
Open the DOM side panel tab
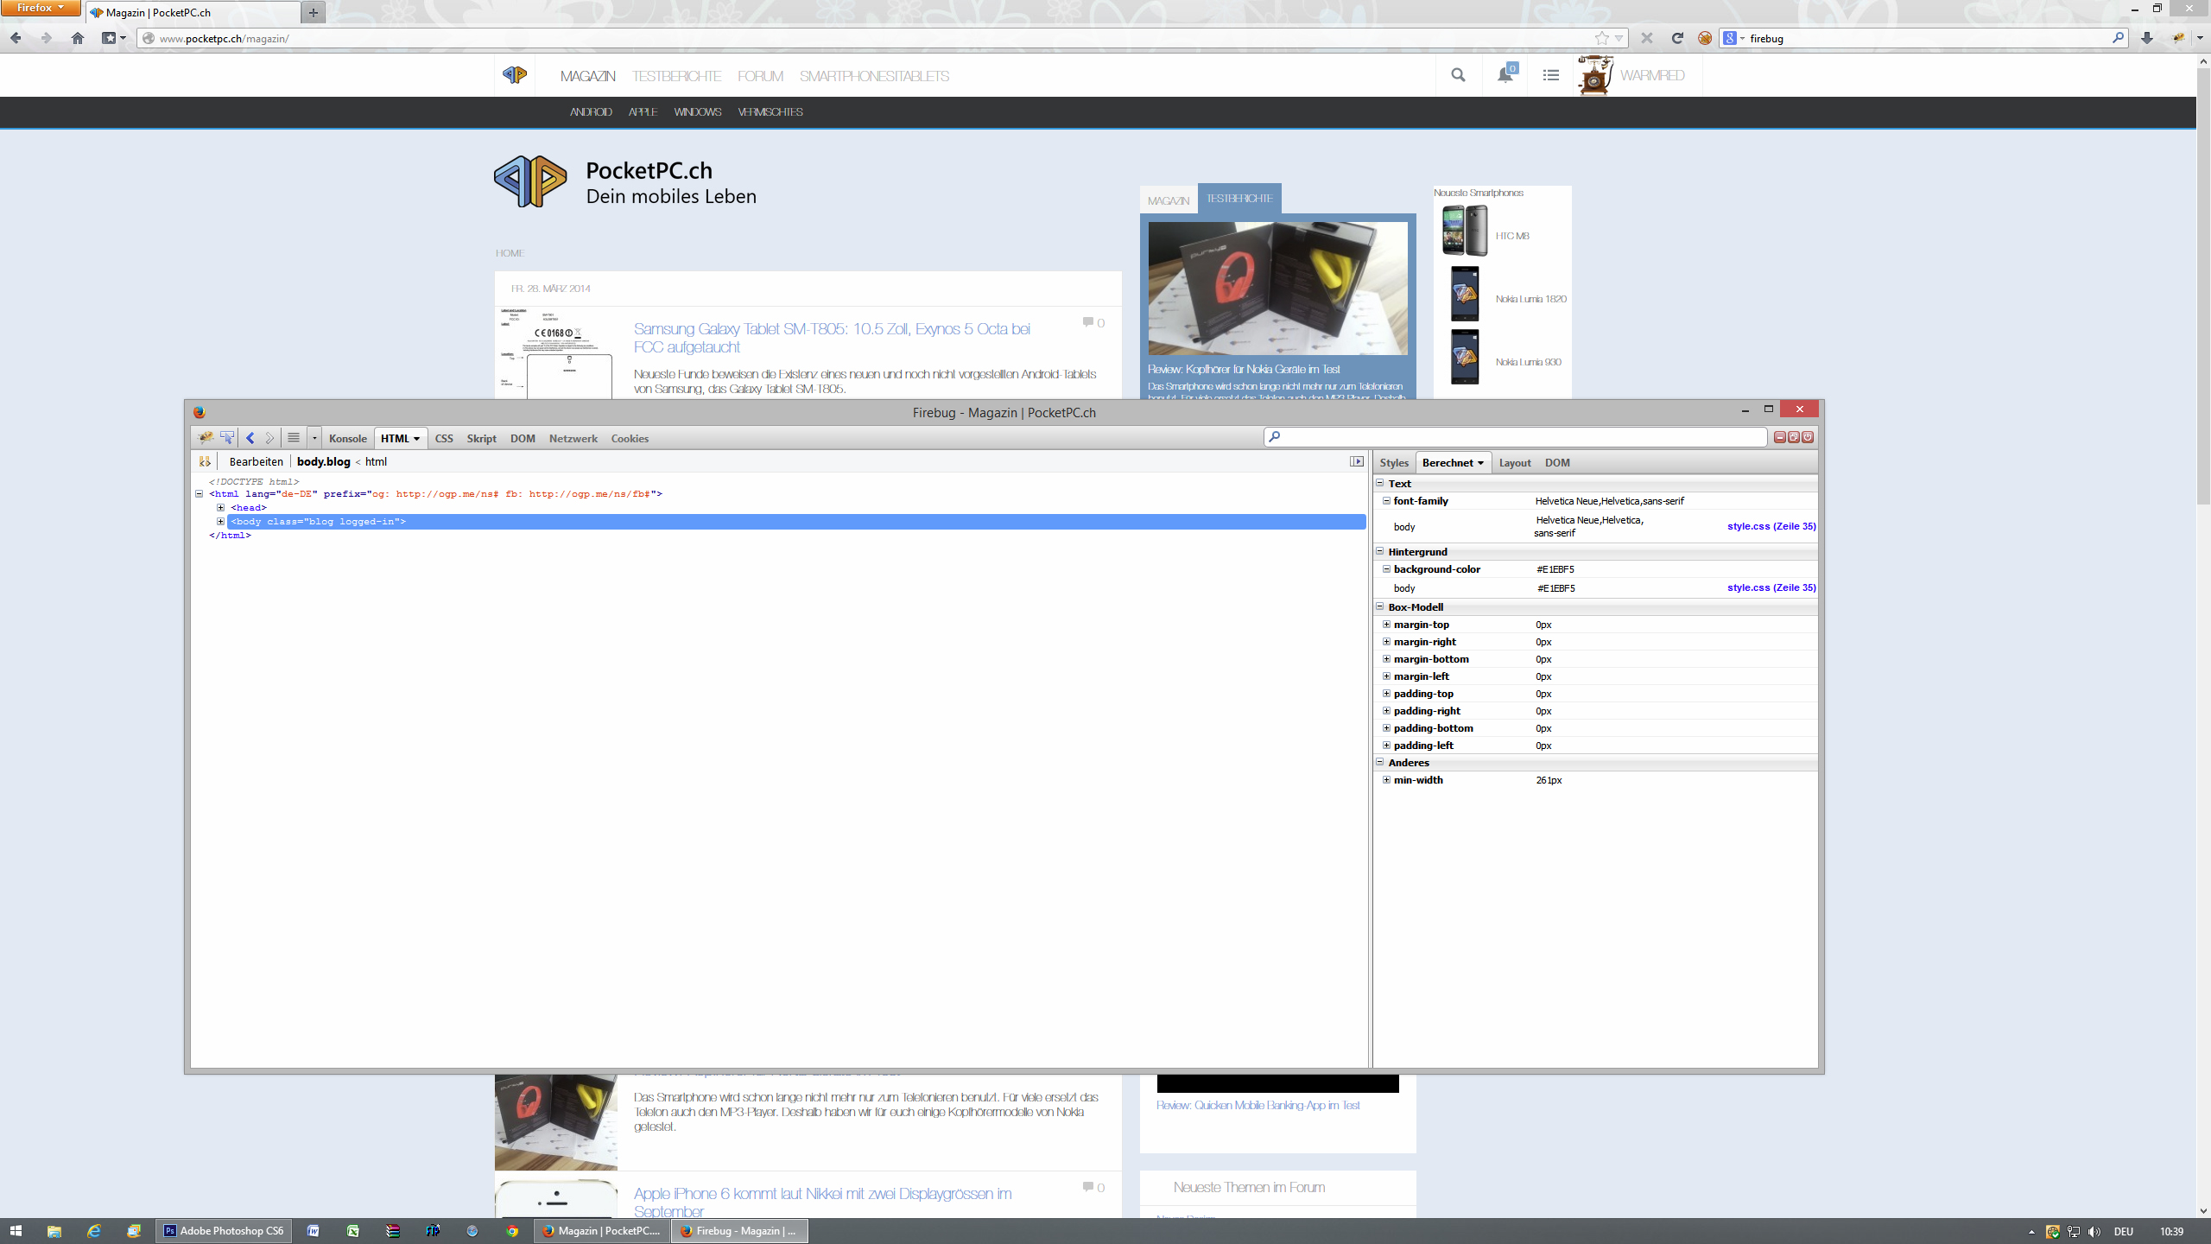(1557, 463)
